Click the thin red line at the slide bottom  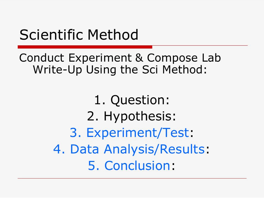132,178
